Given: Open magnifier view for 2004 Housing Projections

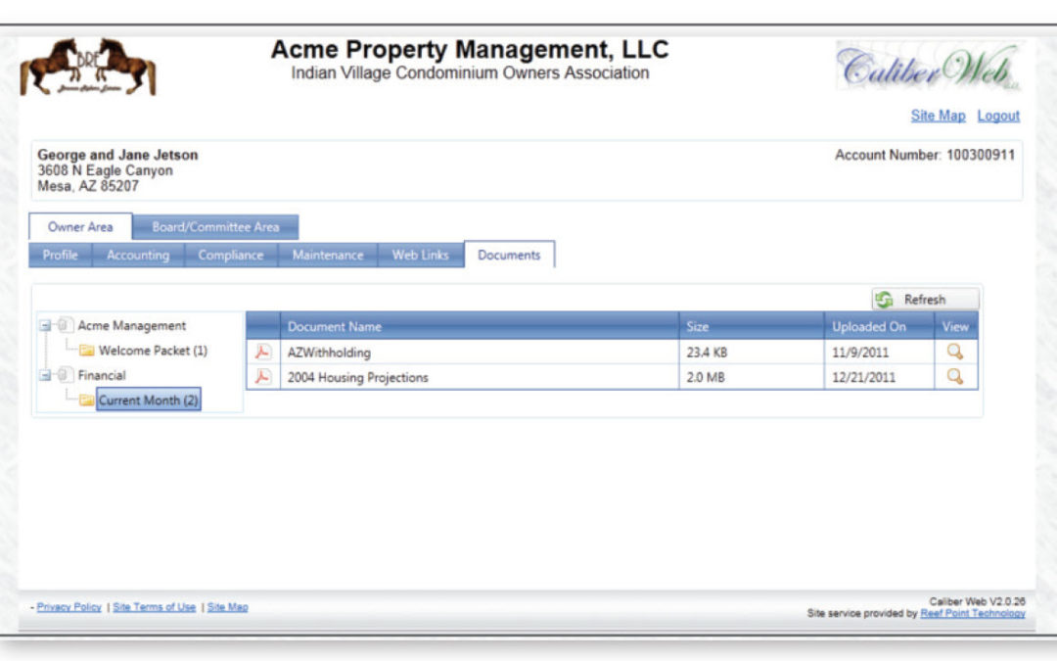Looking at the screenshot, I should point(955,377).
